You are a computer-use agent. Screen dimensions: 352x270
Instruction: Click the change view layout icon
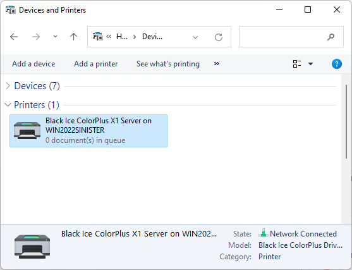297,64
